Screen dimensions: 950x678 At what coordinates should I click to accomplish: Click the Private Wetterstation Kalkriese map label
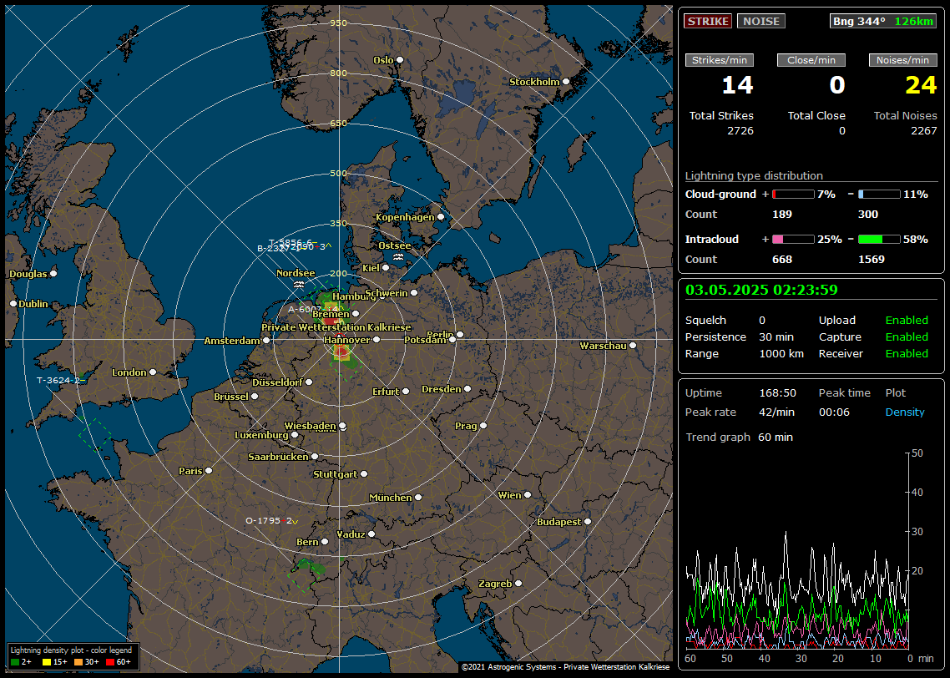tap(336, 327)
